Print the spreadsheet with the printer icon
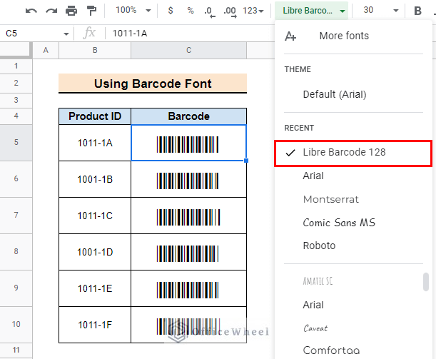 pyautogui.click(x=71, y=11)
